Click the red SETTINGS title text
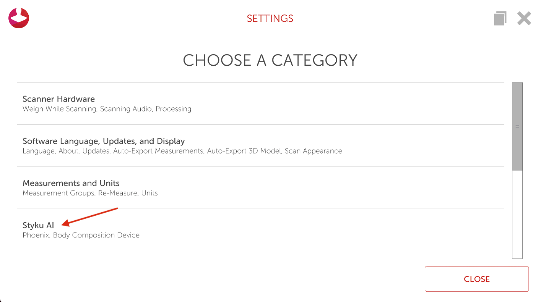 [x=270, y=19]
